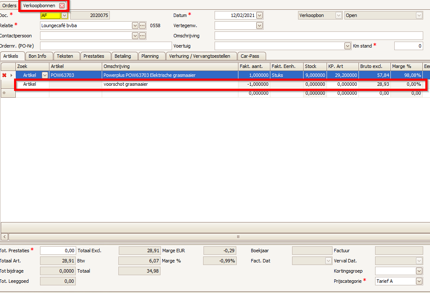Click the Marge % column header
430x293 pixels.
(x=407, y=66)
